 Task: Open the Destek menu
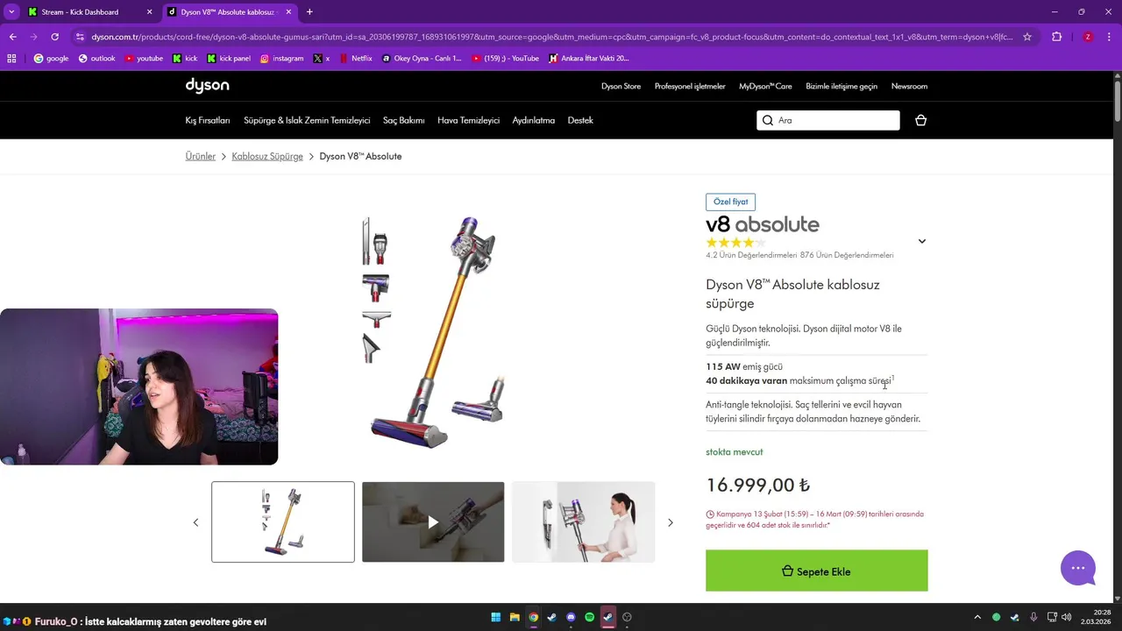pyautogui.click(x=580, y=120)
